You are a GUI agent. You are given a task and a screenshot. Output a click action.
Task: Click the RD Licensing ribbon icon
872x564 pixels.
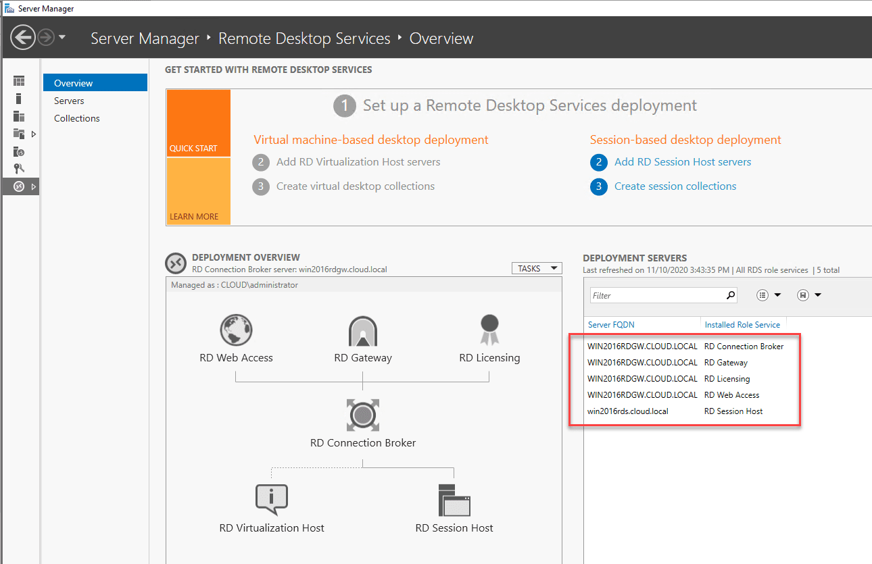pyautogui.click(x=489, y=330)
